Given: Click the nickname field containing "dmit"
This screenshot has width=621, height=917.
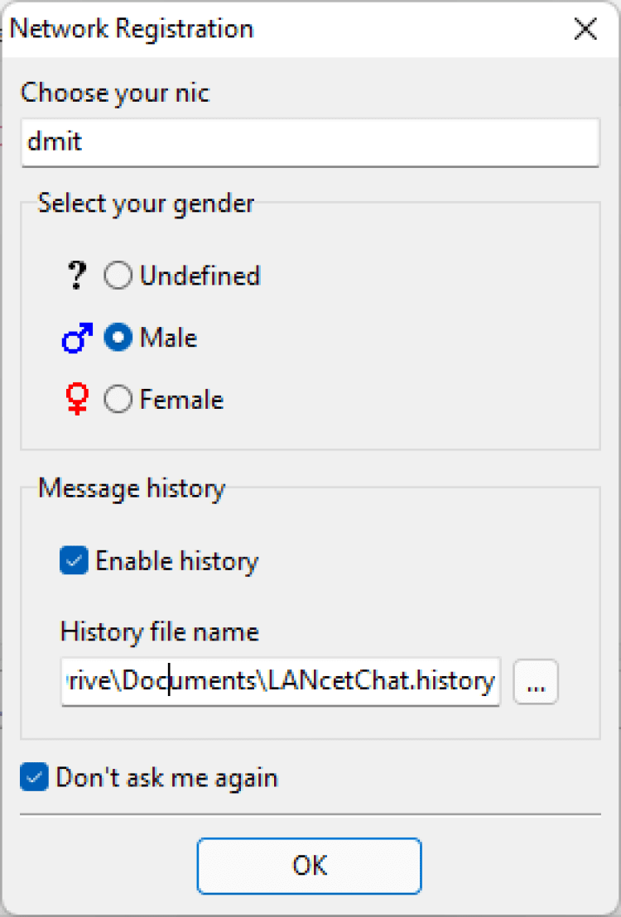Looking at the screenshot, I should tap(310, 142).
